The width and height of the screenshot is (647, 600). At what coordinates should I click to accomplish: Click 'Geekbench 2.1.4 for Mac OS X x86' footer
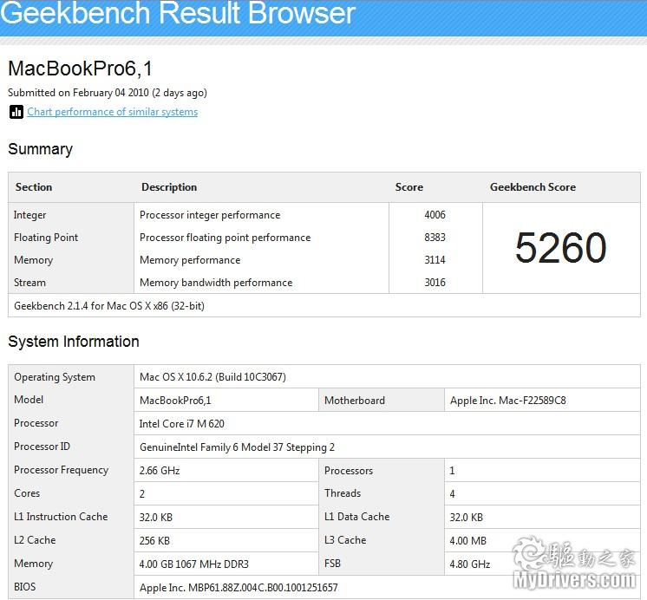point(109,306)
